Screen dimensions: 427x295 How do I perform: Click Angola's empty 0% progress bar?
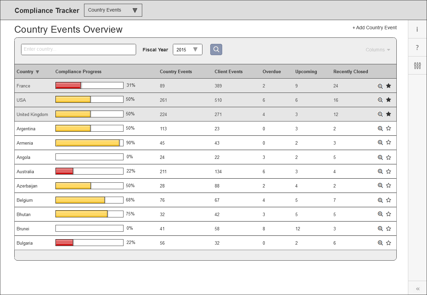pos(89,157)
